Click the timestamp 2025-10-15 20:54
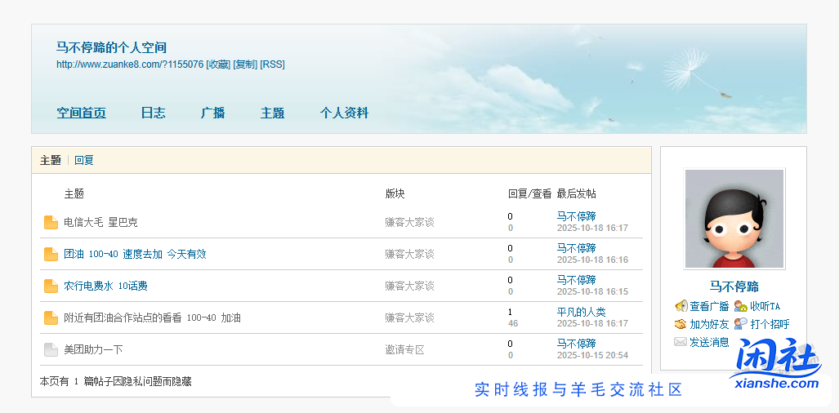 tap(592, 355)
